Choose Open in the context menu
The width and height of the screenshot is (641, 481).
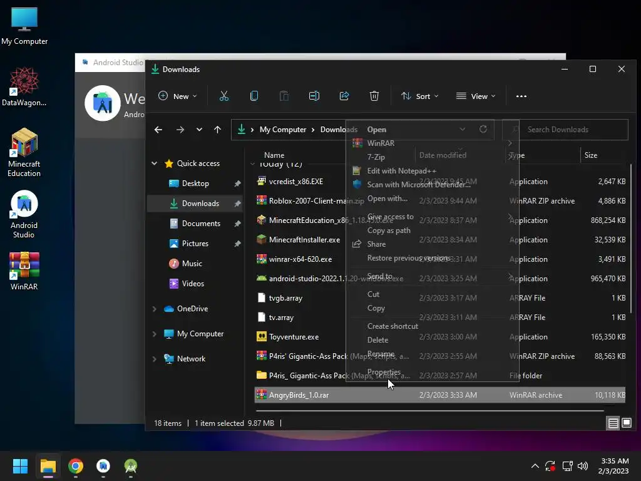point(376,129)
